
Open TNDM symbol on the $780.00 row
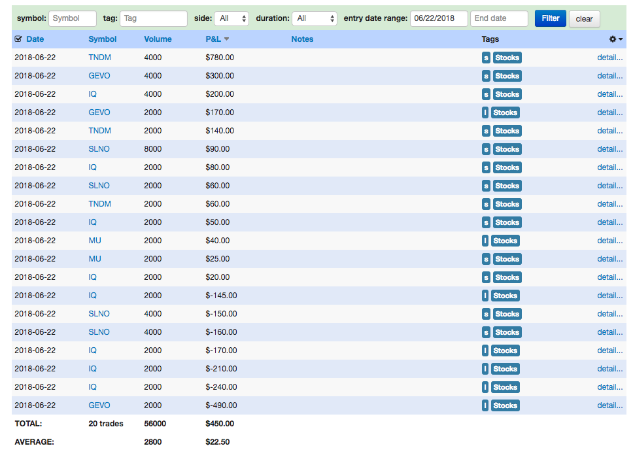tap(99, 58)
